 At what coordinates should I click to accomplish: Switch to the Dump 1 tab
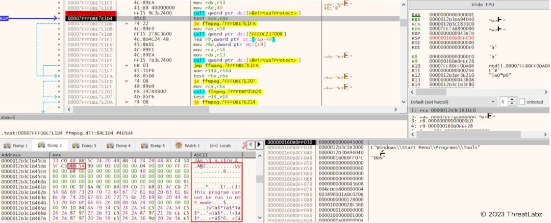click(16, 146)
